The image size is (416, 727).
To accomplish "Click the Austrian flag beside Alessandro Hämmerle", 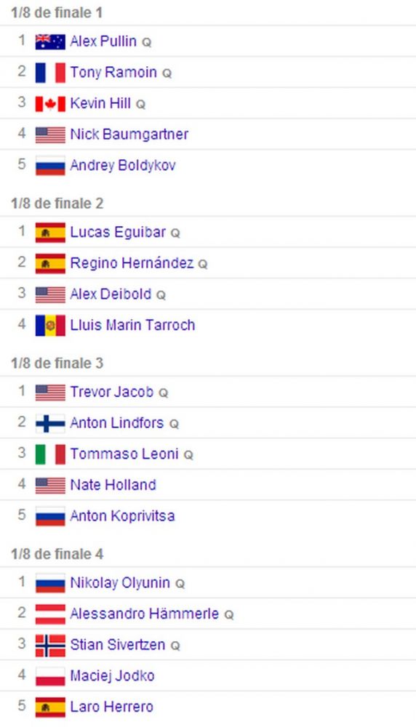I will point(50,614).
